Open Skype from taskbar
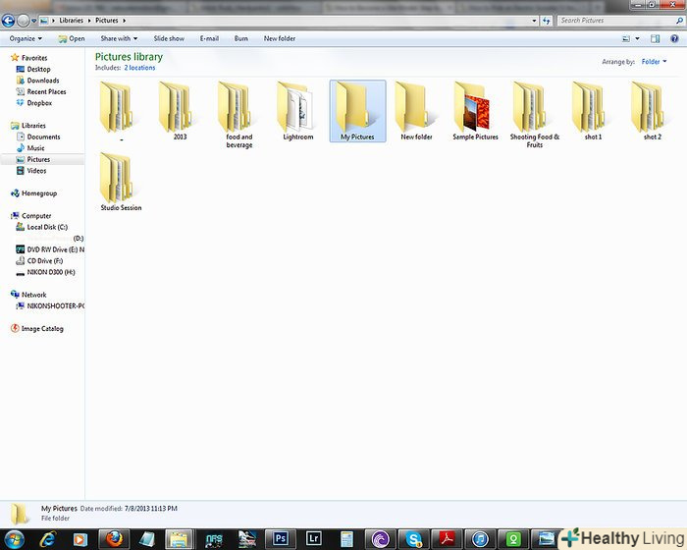Viewport: 687px width, 550px height. tap(413, 539)
